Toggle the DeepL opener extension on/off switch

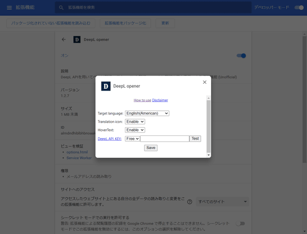pyautogui.click(x=241, y=56)
